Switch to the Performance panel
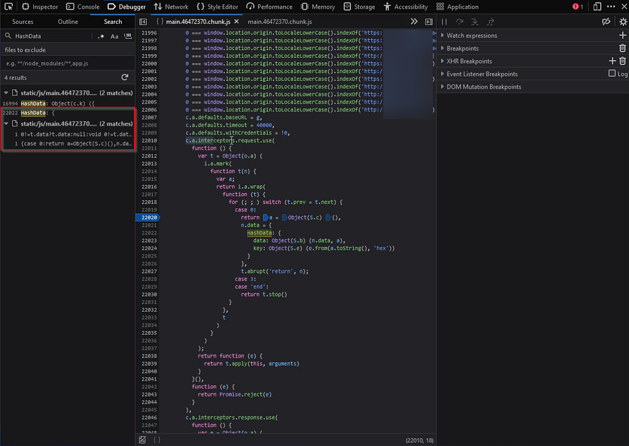 pos(269,7)
